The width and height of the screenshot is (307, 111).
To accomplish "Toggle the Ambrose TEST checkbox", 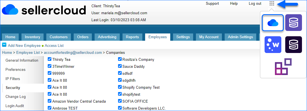I will click(x=49, y=108).
